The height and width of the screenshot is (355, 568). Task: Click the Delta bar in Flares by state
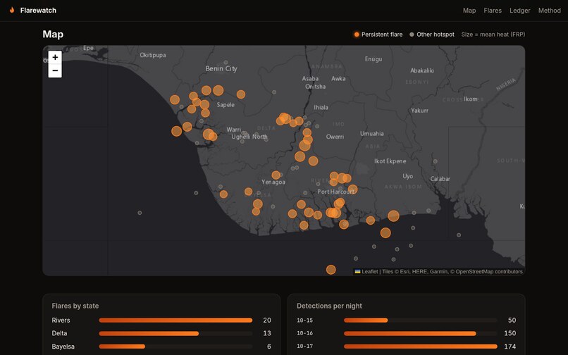click(x=175, y=333)
